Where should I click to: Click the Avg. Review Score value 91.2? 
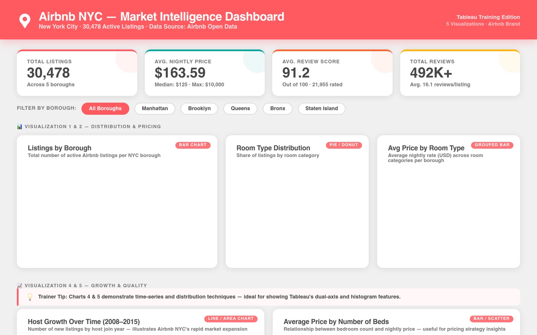(x=296, y=73)
